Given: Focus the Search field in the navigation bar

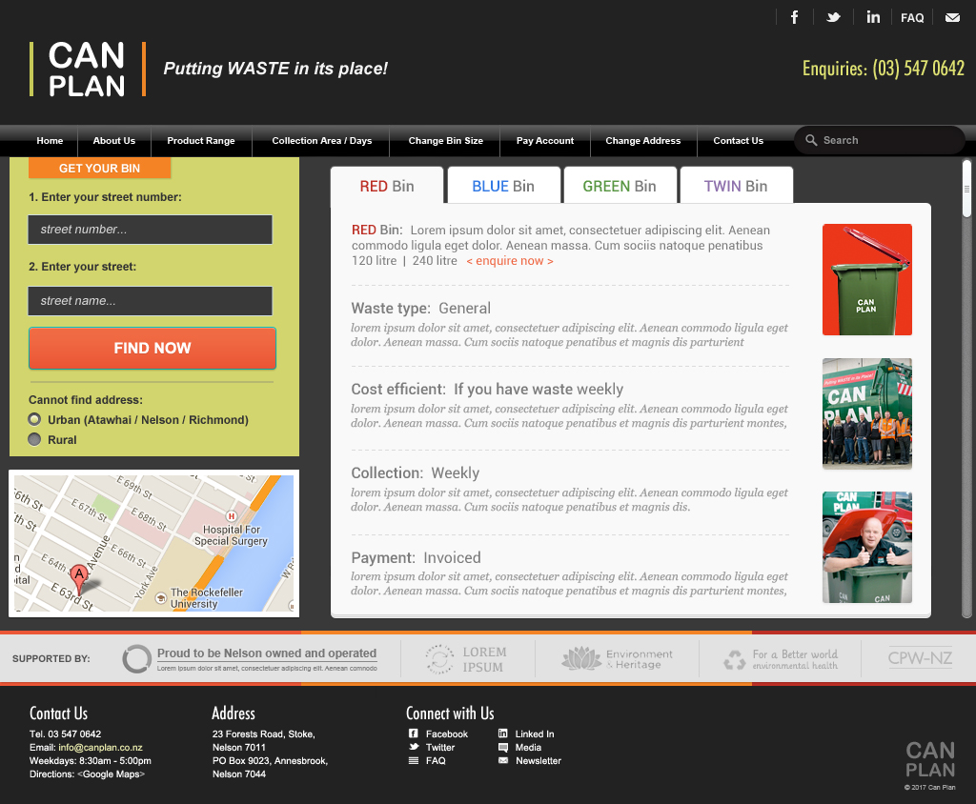Looking at the screenshot, I should tap(879, 140).
